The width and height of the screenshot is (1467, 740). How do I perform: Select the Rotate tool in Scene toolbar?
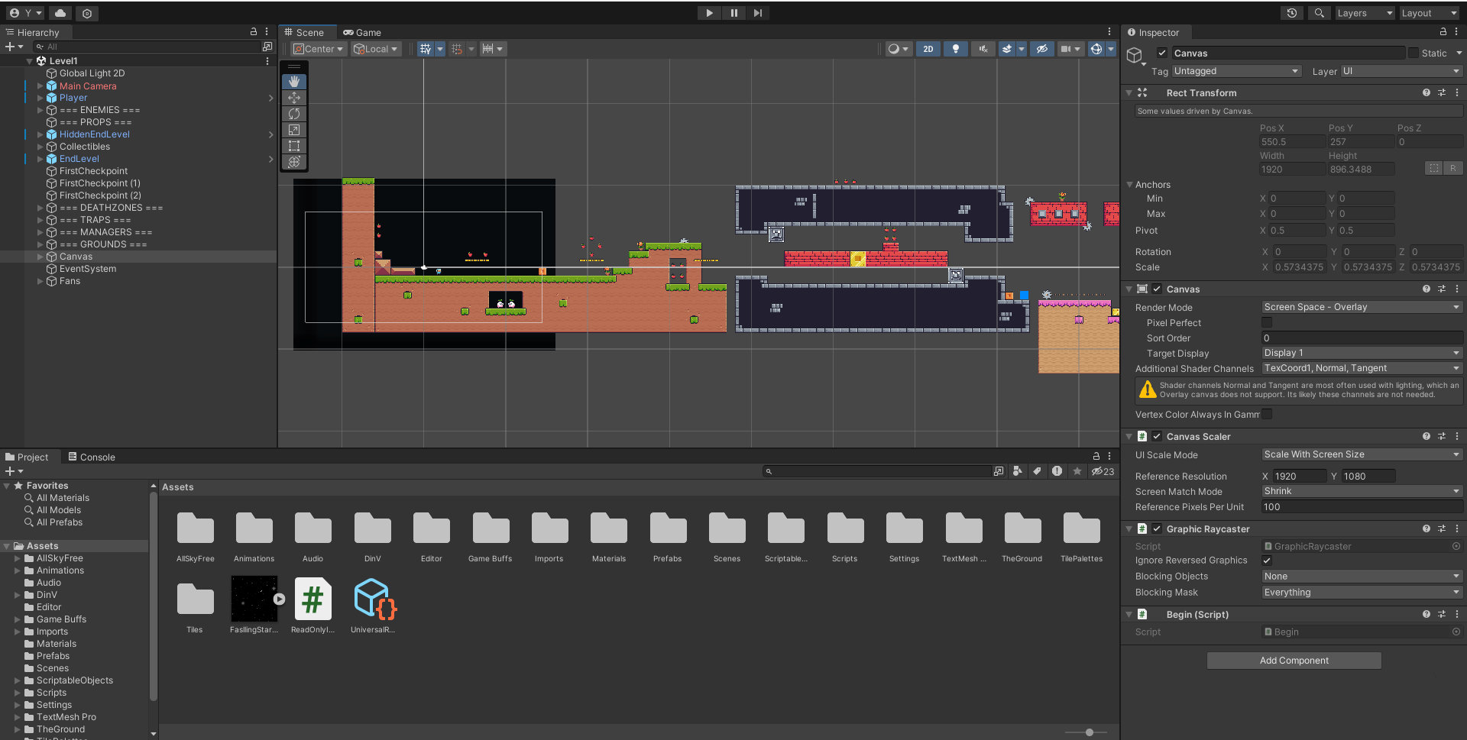click(294, 114)
